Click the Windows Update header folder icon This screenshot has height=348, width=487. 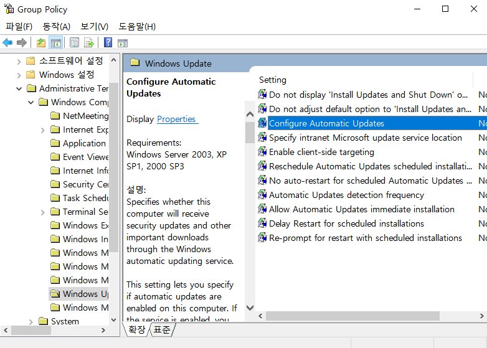coord(135,62)
